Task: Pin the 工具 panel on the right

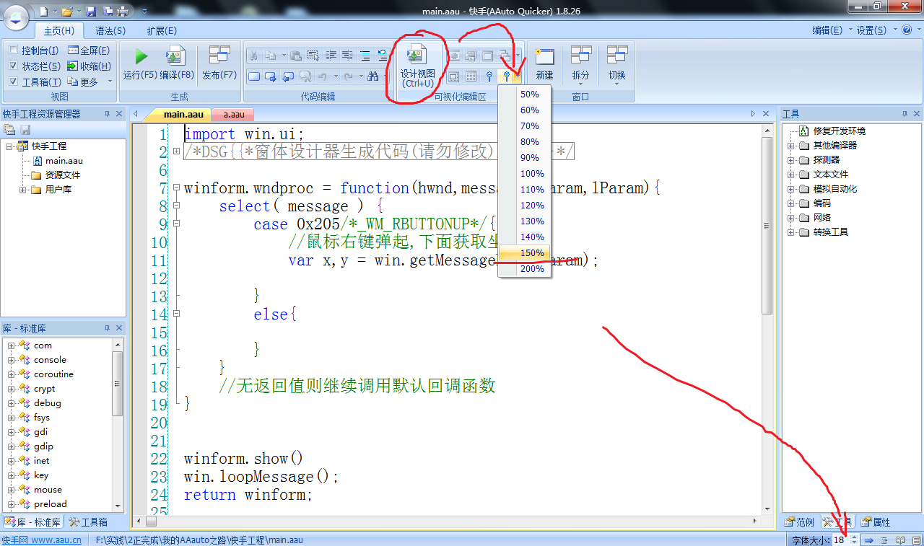Action: [904, 114]
